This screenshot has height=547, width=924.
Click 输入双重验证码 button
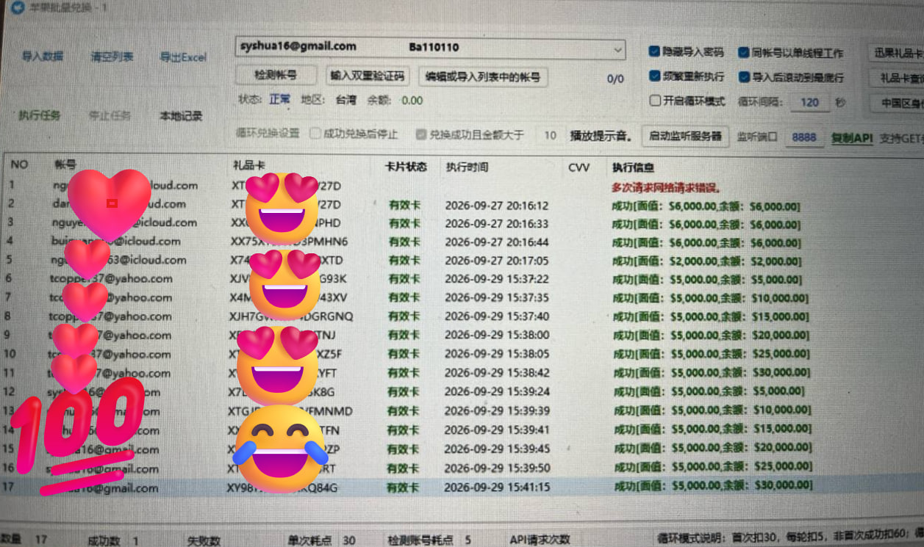[368, 76]
